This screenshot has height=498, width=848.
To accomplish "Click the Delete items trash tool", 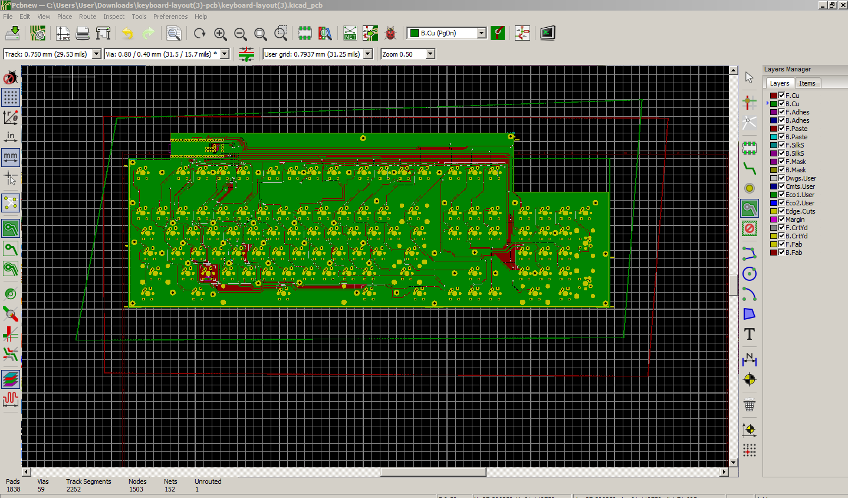I will coord(749,405).
